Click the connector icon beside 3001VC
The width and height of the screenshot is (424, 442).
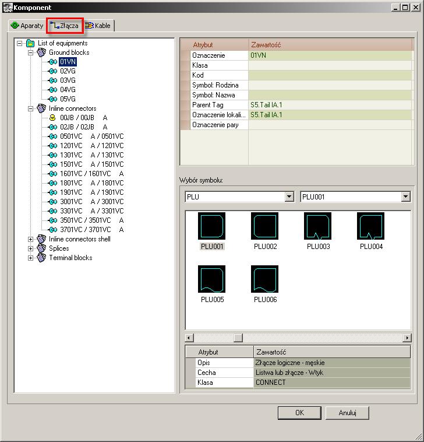coord(52,202)
